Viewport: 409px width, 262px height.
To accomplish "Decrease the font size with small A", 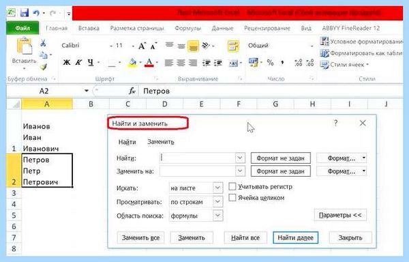I will [x=153, y=46].
